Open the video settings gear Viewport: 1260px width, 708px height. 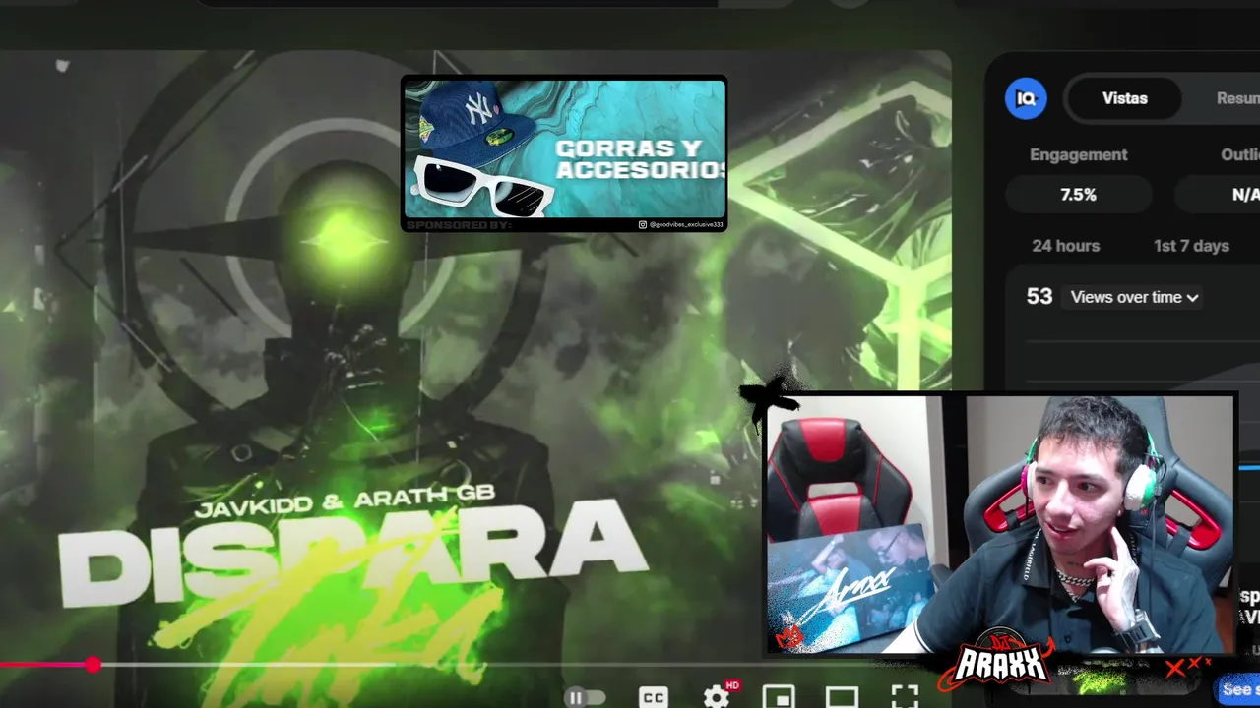point(717,696)
